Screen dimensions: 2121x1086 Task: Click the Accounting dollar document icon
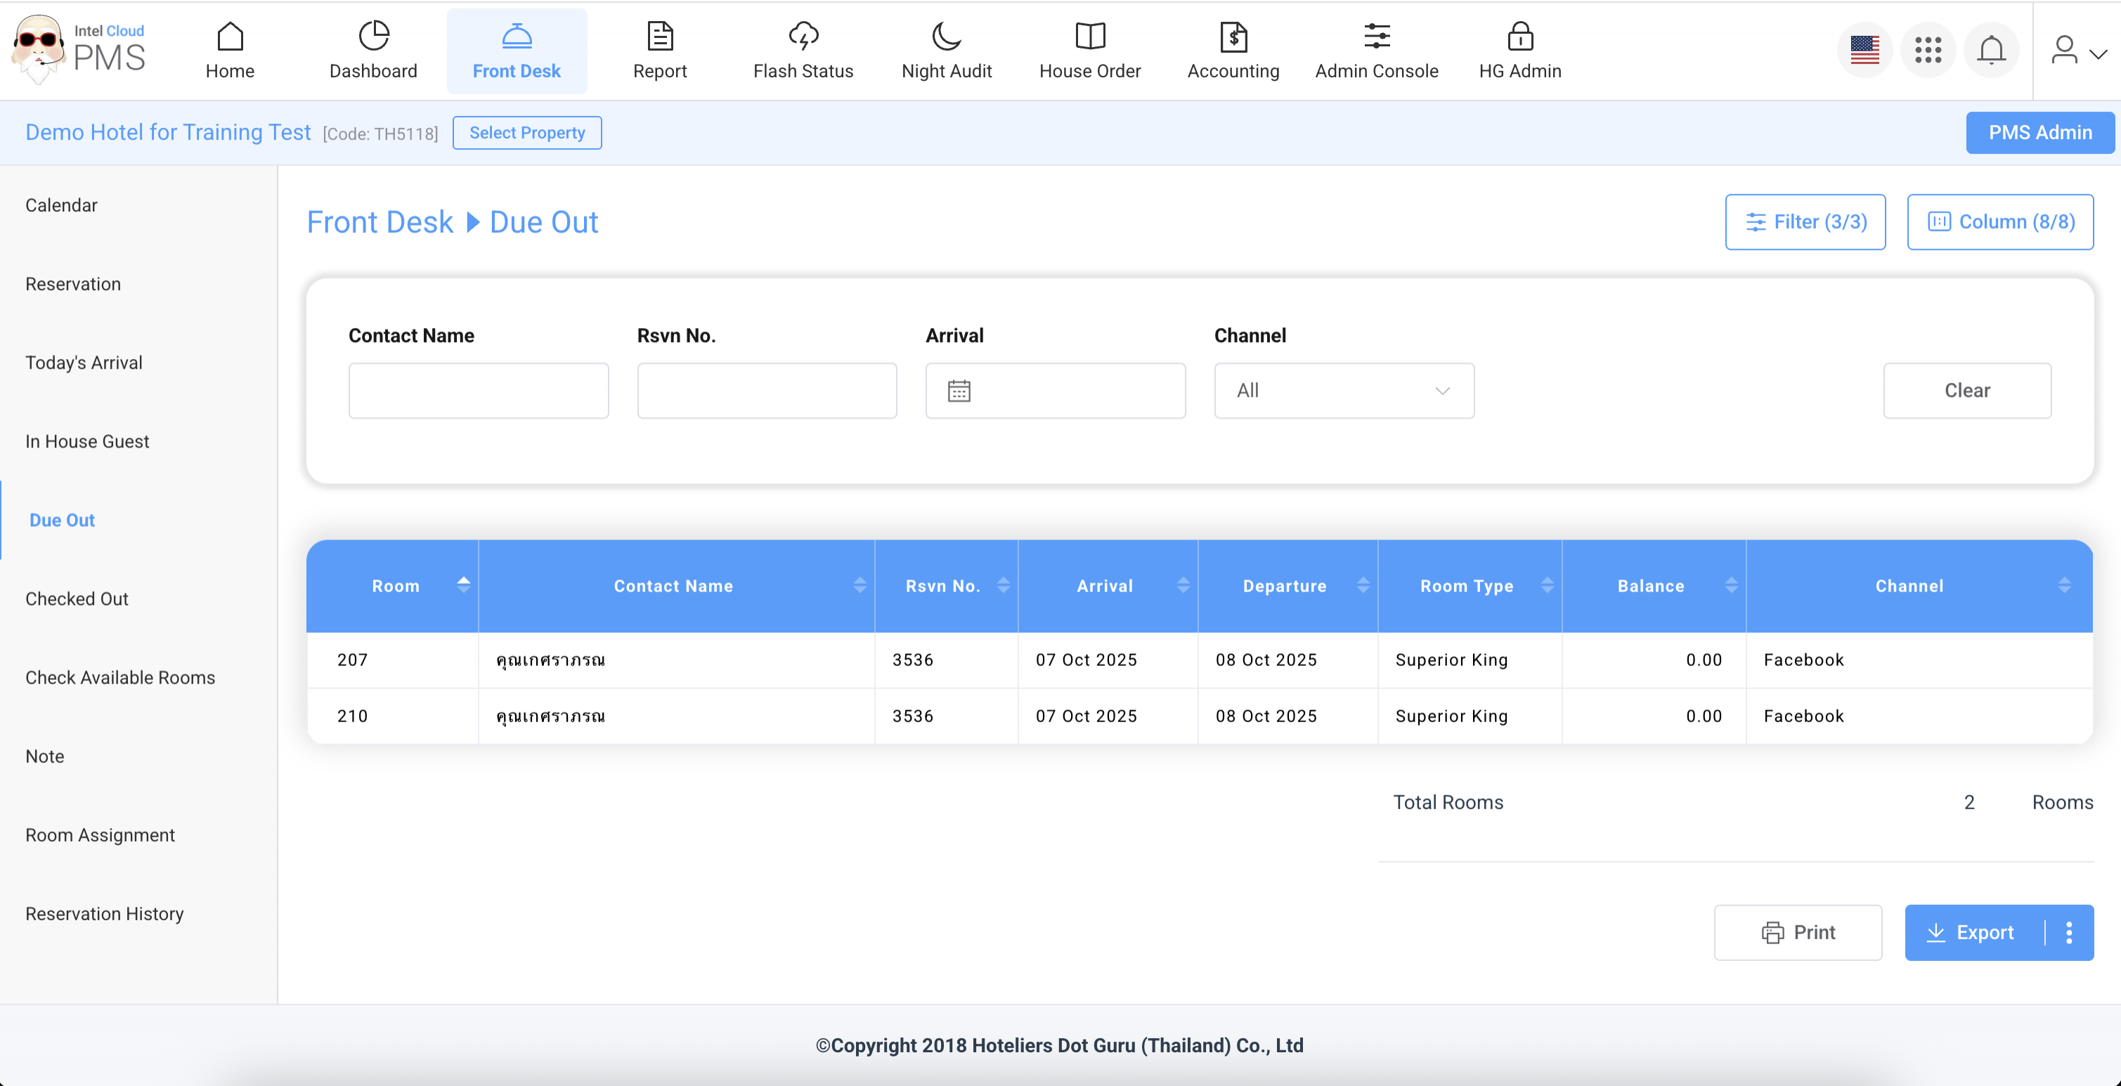coord(1233,37)
